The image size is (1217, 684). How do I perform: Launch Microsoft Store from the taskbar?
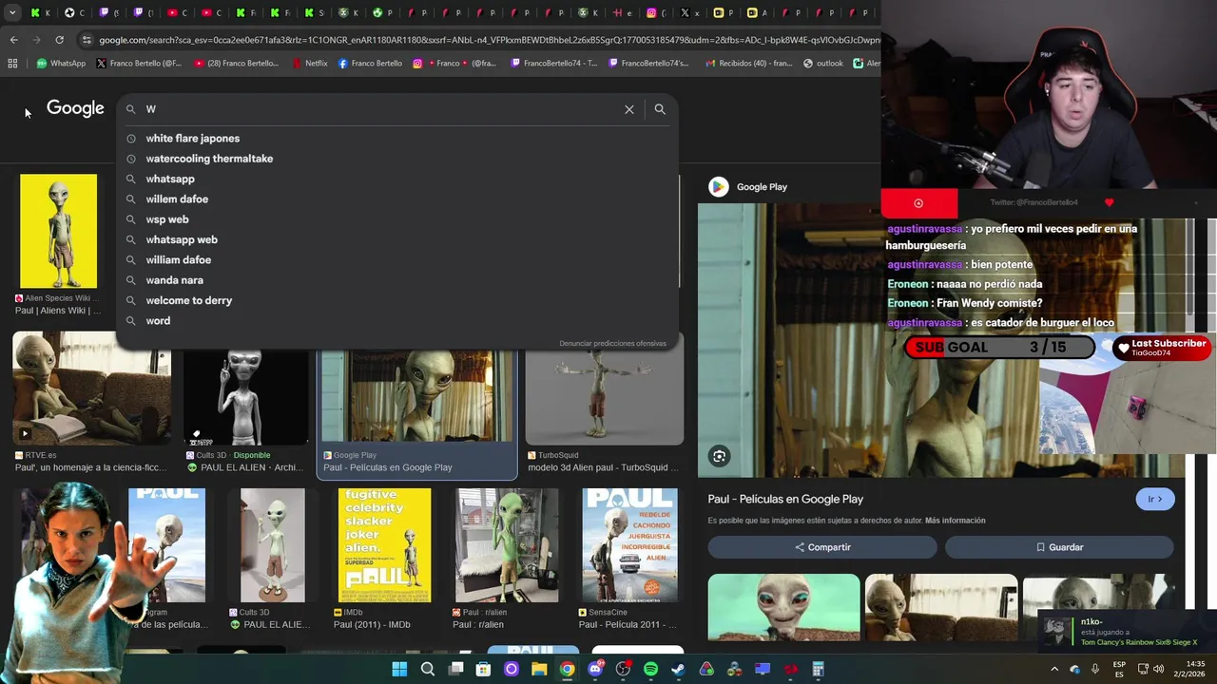point(483,669)
